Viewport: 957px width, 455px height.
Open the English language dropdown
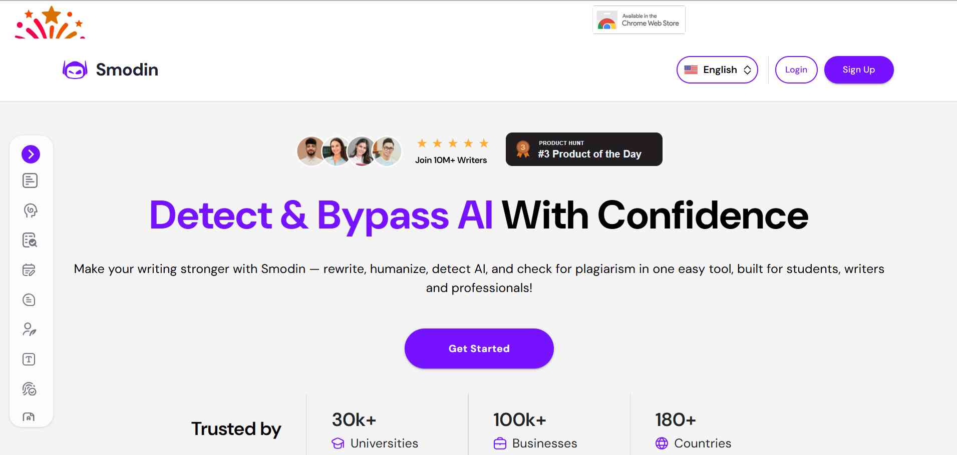(x=717, y=69)
